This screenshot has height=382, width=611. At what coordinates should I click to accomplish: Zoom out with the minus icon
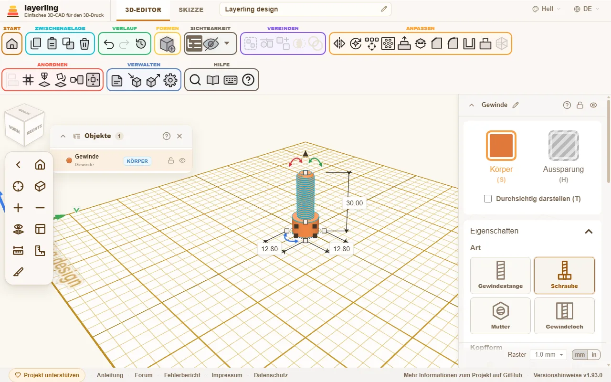[40, 208]
